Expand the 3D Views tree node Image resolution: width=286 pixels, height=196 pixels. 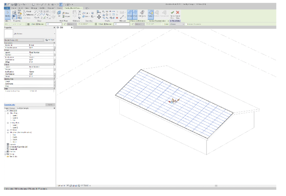[8, 130]
